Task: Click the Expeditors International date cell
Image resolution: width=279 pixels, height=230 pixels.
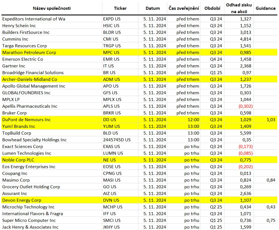Action: (155, 19)
